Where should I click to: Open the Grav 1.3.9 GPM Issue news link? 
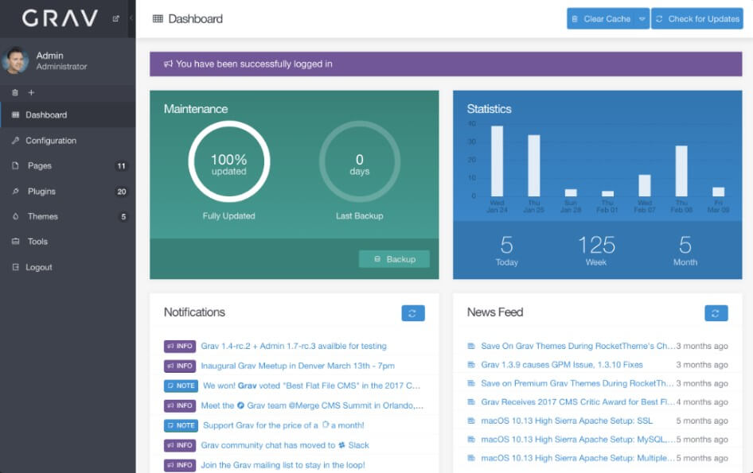pyautogui.click(x=561, y=365)
